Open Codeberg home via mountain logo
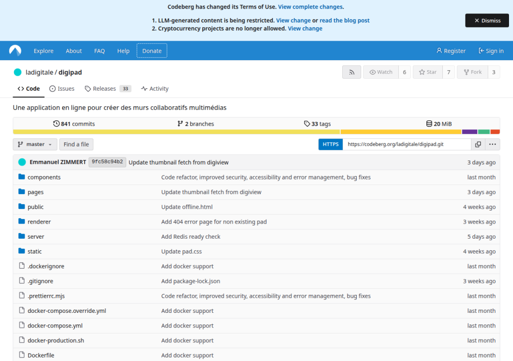 point(15,51)
